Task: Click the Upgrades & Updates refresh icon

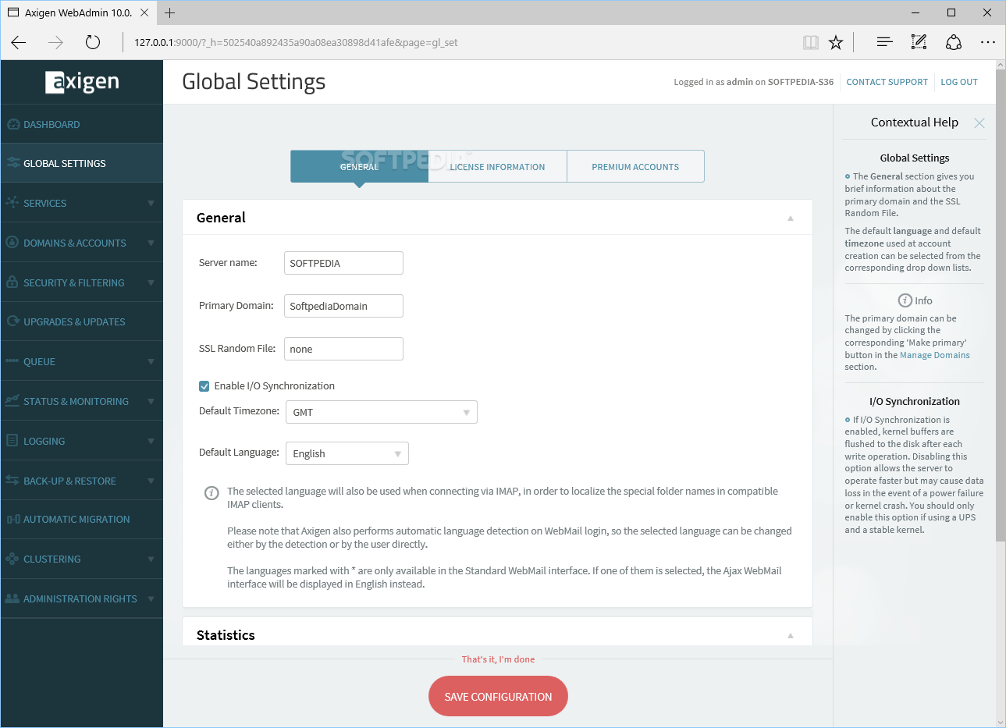Action: click(12, 321)
